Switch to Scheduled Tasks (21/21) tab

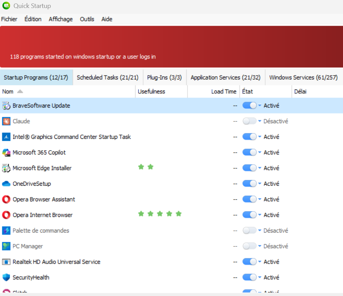pos(108,77)
